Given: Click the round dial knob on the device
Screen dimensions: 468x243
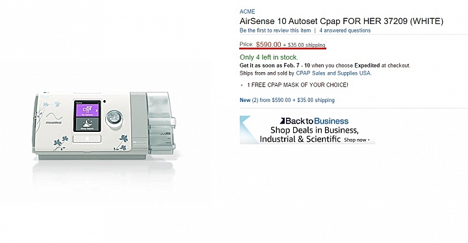Looking at the screenshot, I should pos(114,118).
